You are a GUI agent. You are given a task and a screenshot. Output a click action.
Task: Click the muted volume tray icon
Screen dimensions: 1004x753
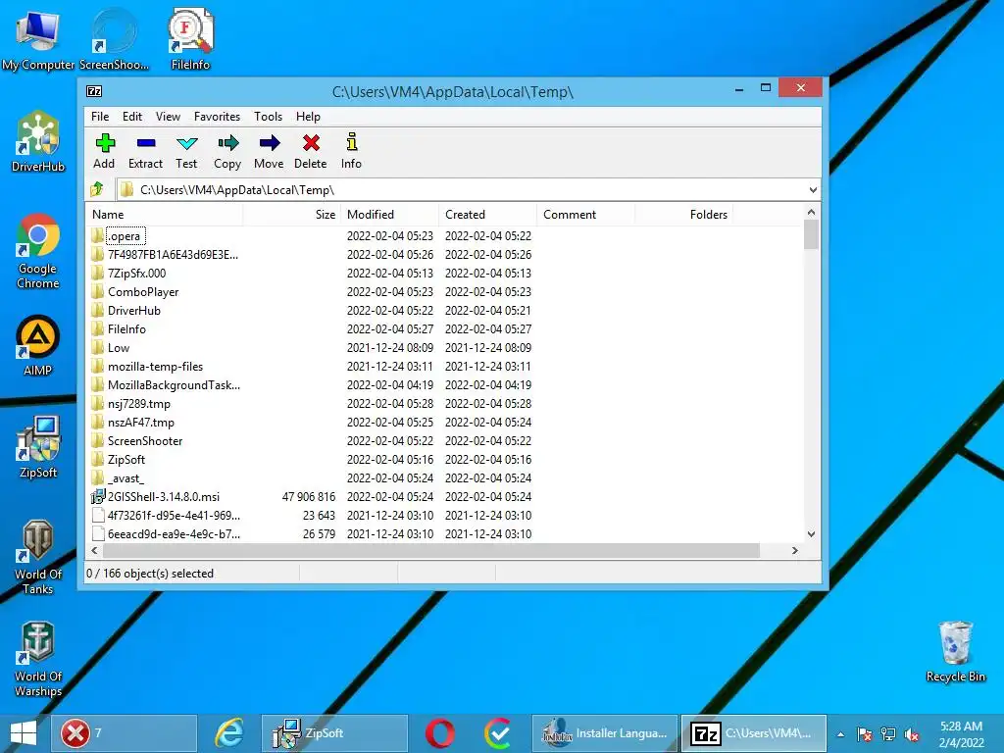tap(912, 734)
